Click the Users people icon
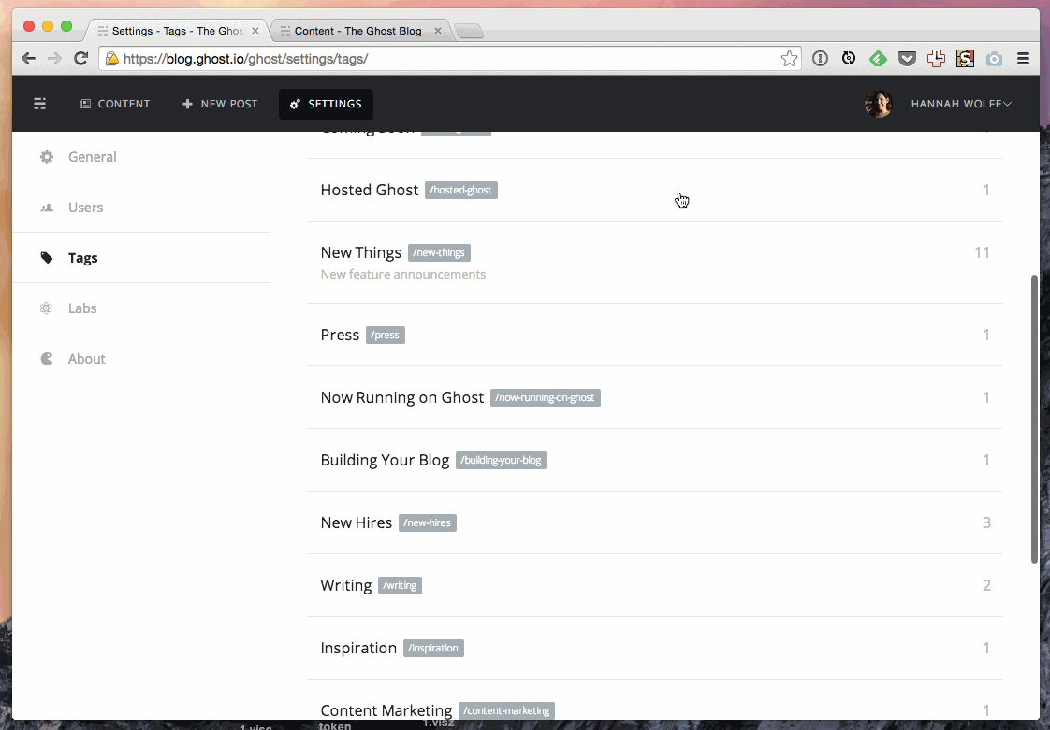1050x730 pixels. tap(46, 208)
